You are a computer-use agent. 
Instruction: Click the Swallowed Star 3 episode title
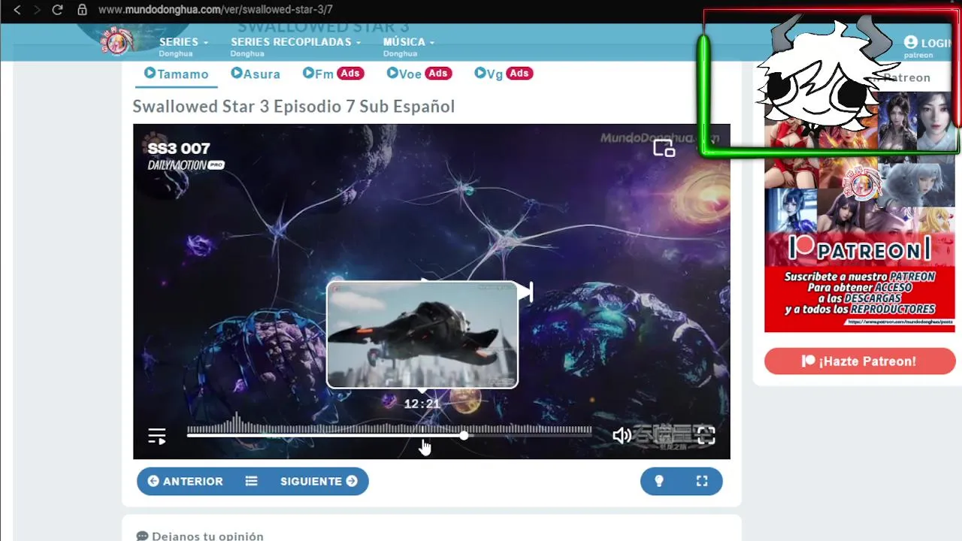click(294, 107)
